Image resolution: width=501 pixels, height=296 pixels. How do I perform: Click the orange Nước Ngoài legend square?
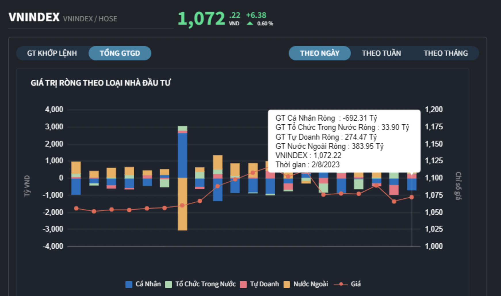[287, 285]
